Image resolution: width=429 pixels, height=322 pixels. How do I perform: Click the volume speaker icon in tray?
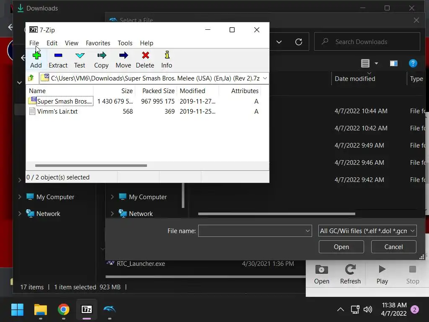[367, 310]
